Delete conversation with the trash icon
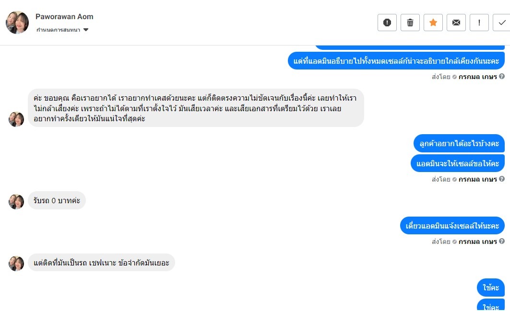This screenshot has width=510, height=311. [410, 23]
